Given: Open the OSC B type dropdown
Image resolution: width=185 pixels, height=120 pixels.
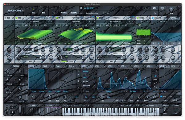Looking at the screenshot, I should [x=90, y=18].
